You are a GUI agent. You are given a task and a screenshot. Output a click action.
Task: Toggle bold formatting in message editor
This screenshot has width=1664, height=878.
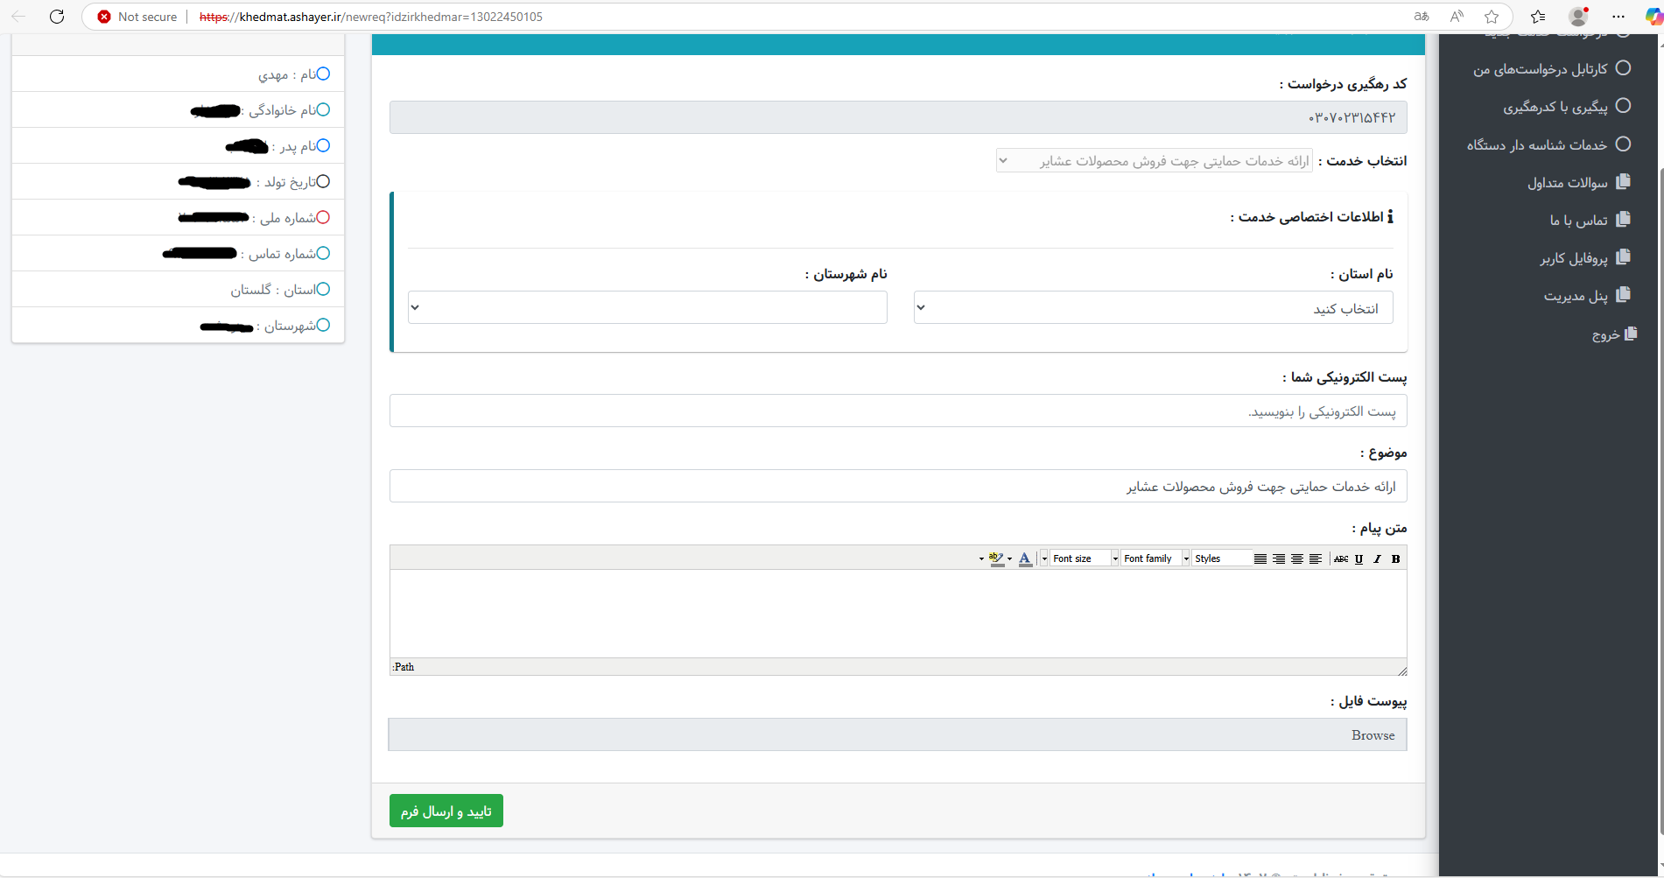[1395, 558]
